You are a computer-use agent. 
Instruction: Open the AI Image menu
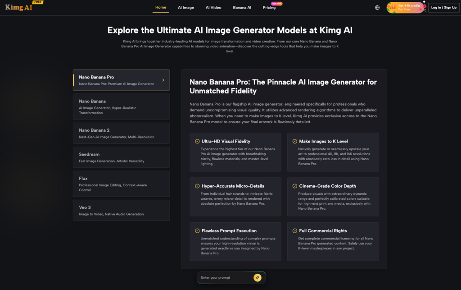[x=186, y=8]
